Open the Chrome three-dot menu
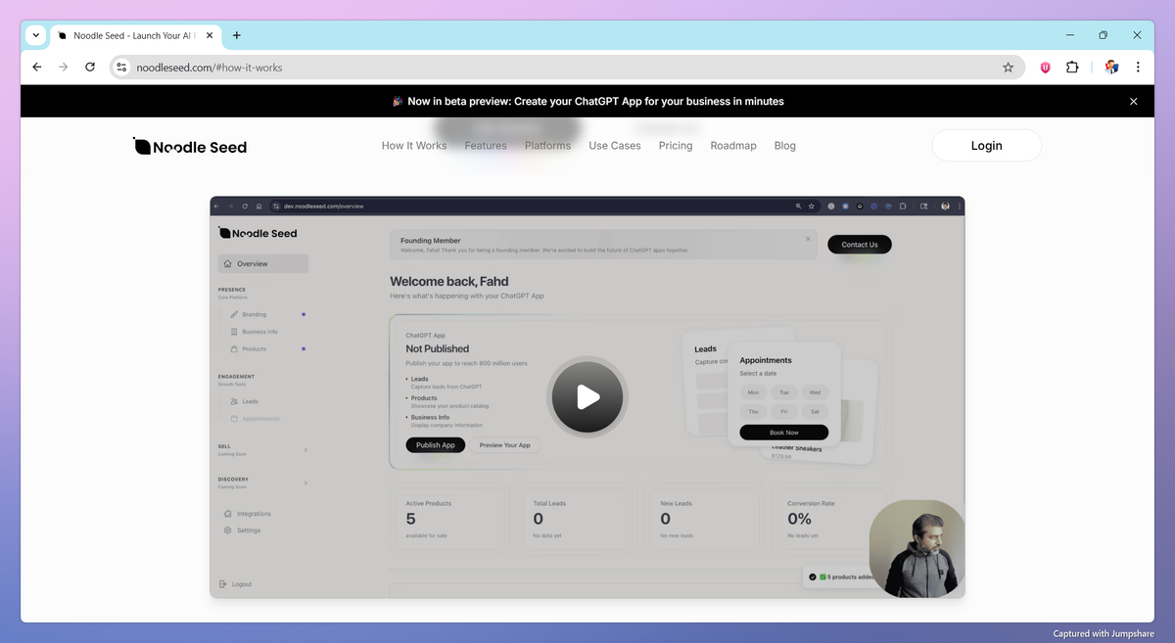The height and width of the screenshot is (643, 1175). coord(1138,68)
